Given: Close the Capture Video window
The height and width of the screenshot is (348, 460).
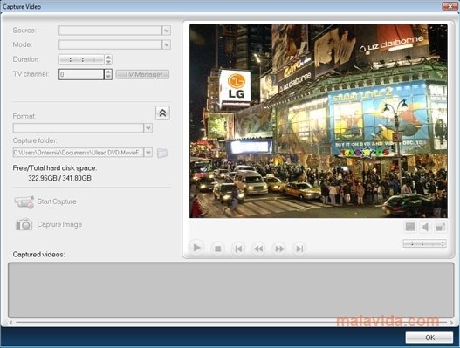Looking at the screenshot, I should point(450,6).
